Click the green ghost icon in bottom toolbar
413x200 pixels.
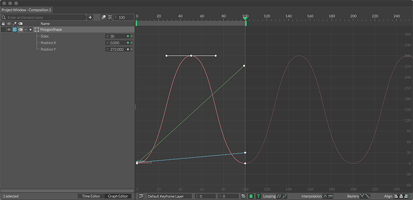tap(251, 196)
